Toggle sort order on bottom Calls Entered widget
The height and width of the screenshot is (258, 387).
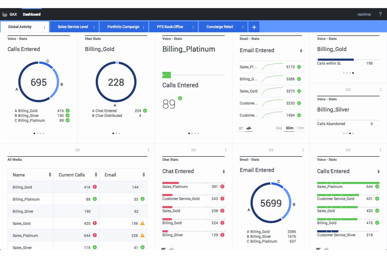tap(378, 171)
